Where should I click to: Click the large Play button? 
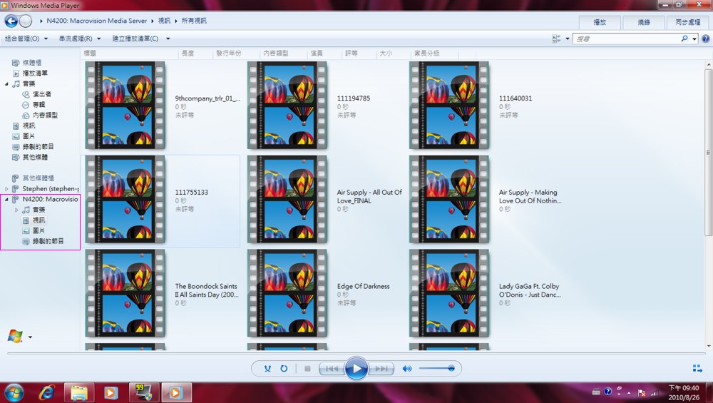tap(356, 369)
